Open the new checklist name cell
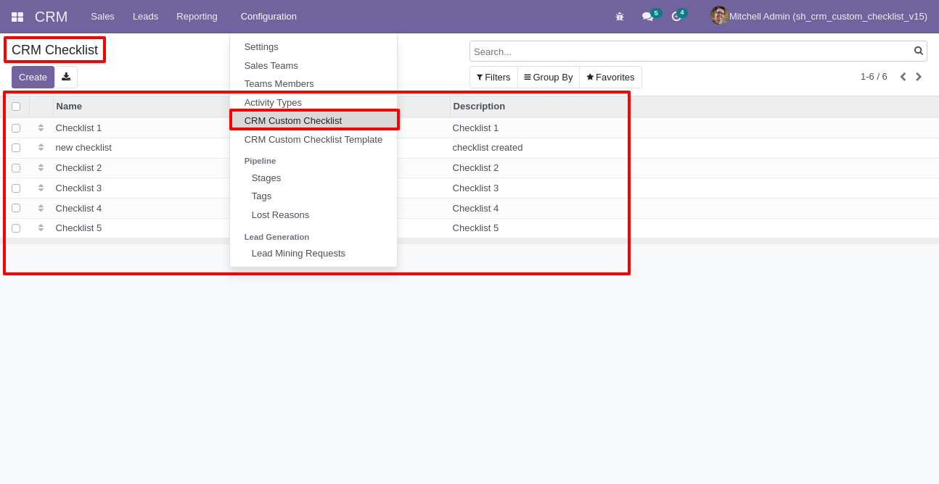The width and height of the screenshot is (939, 484). [83, 148]
